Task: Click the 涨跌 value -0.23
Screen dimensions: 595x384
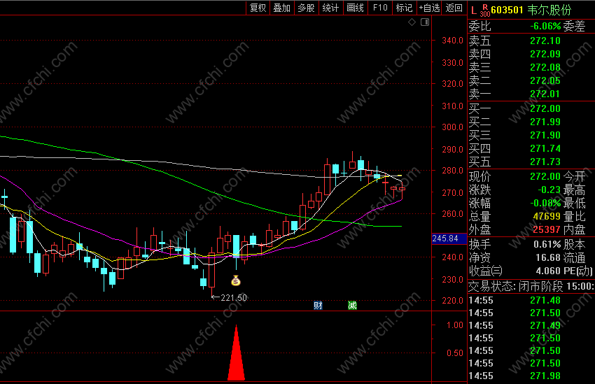Action: click(x=549, y=190)
